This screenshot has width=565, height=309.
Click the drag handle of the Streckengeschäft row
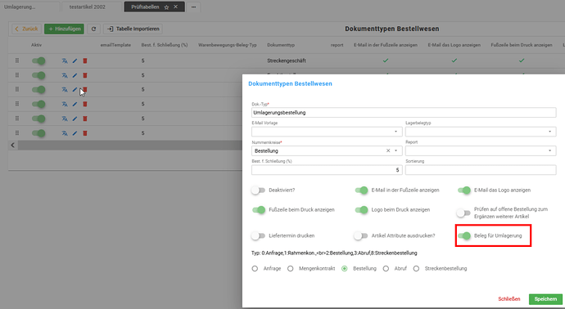17,60
